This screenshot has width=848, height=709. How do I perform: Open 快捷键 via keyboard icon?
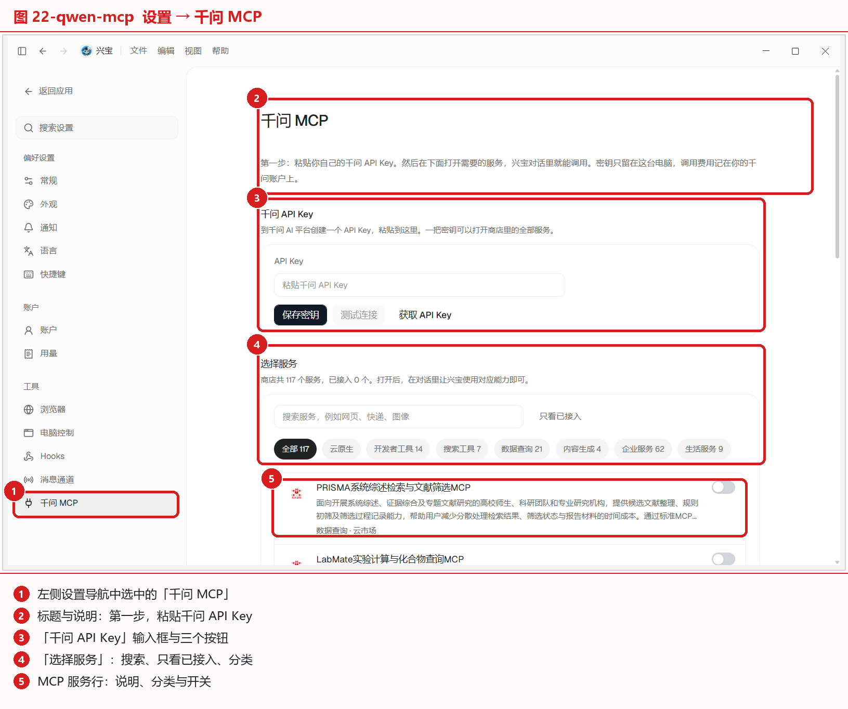click(x=29, y=274)
